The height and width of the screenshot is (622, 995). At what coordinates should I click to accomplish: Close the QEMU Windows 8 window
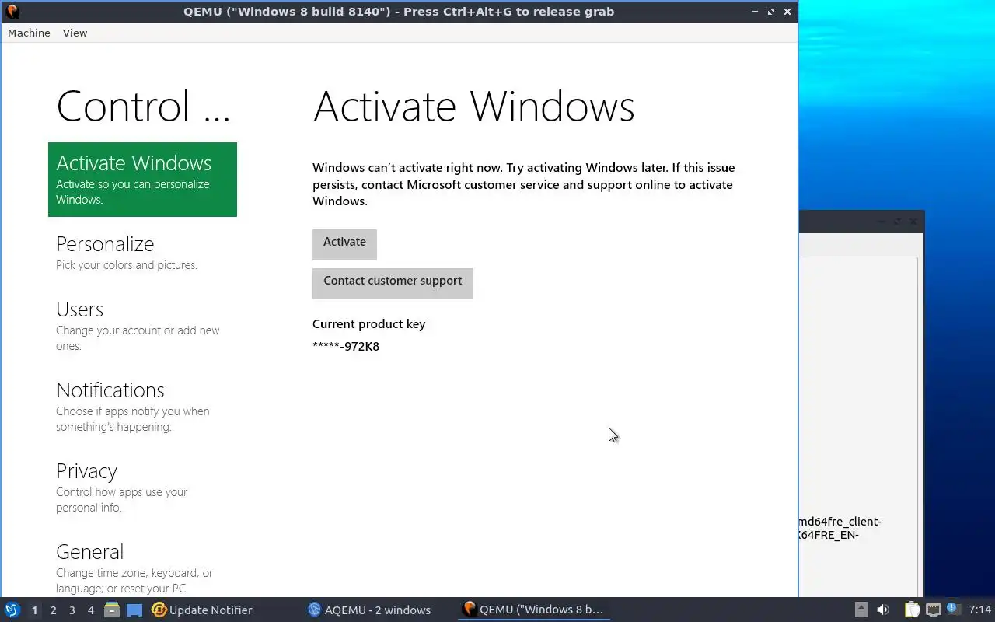click(x=787, y=12)
